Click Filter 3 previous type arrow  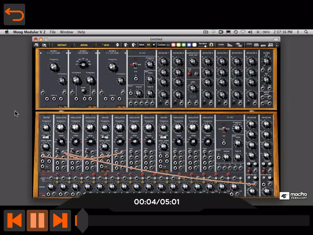(100, 53)
